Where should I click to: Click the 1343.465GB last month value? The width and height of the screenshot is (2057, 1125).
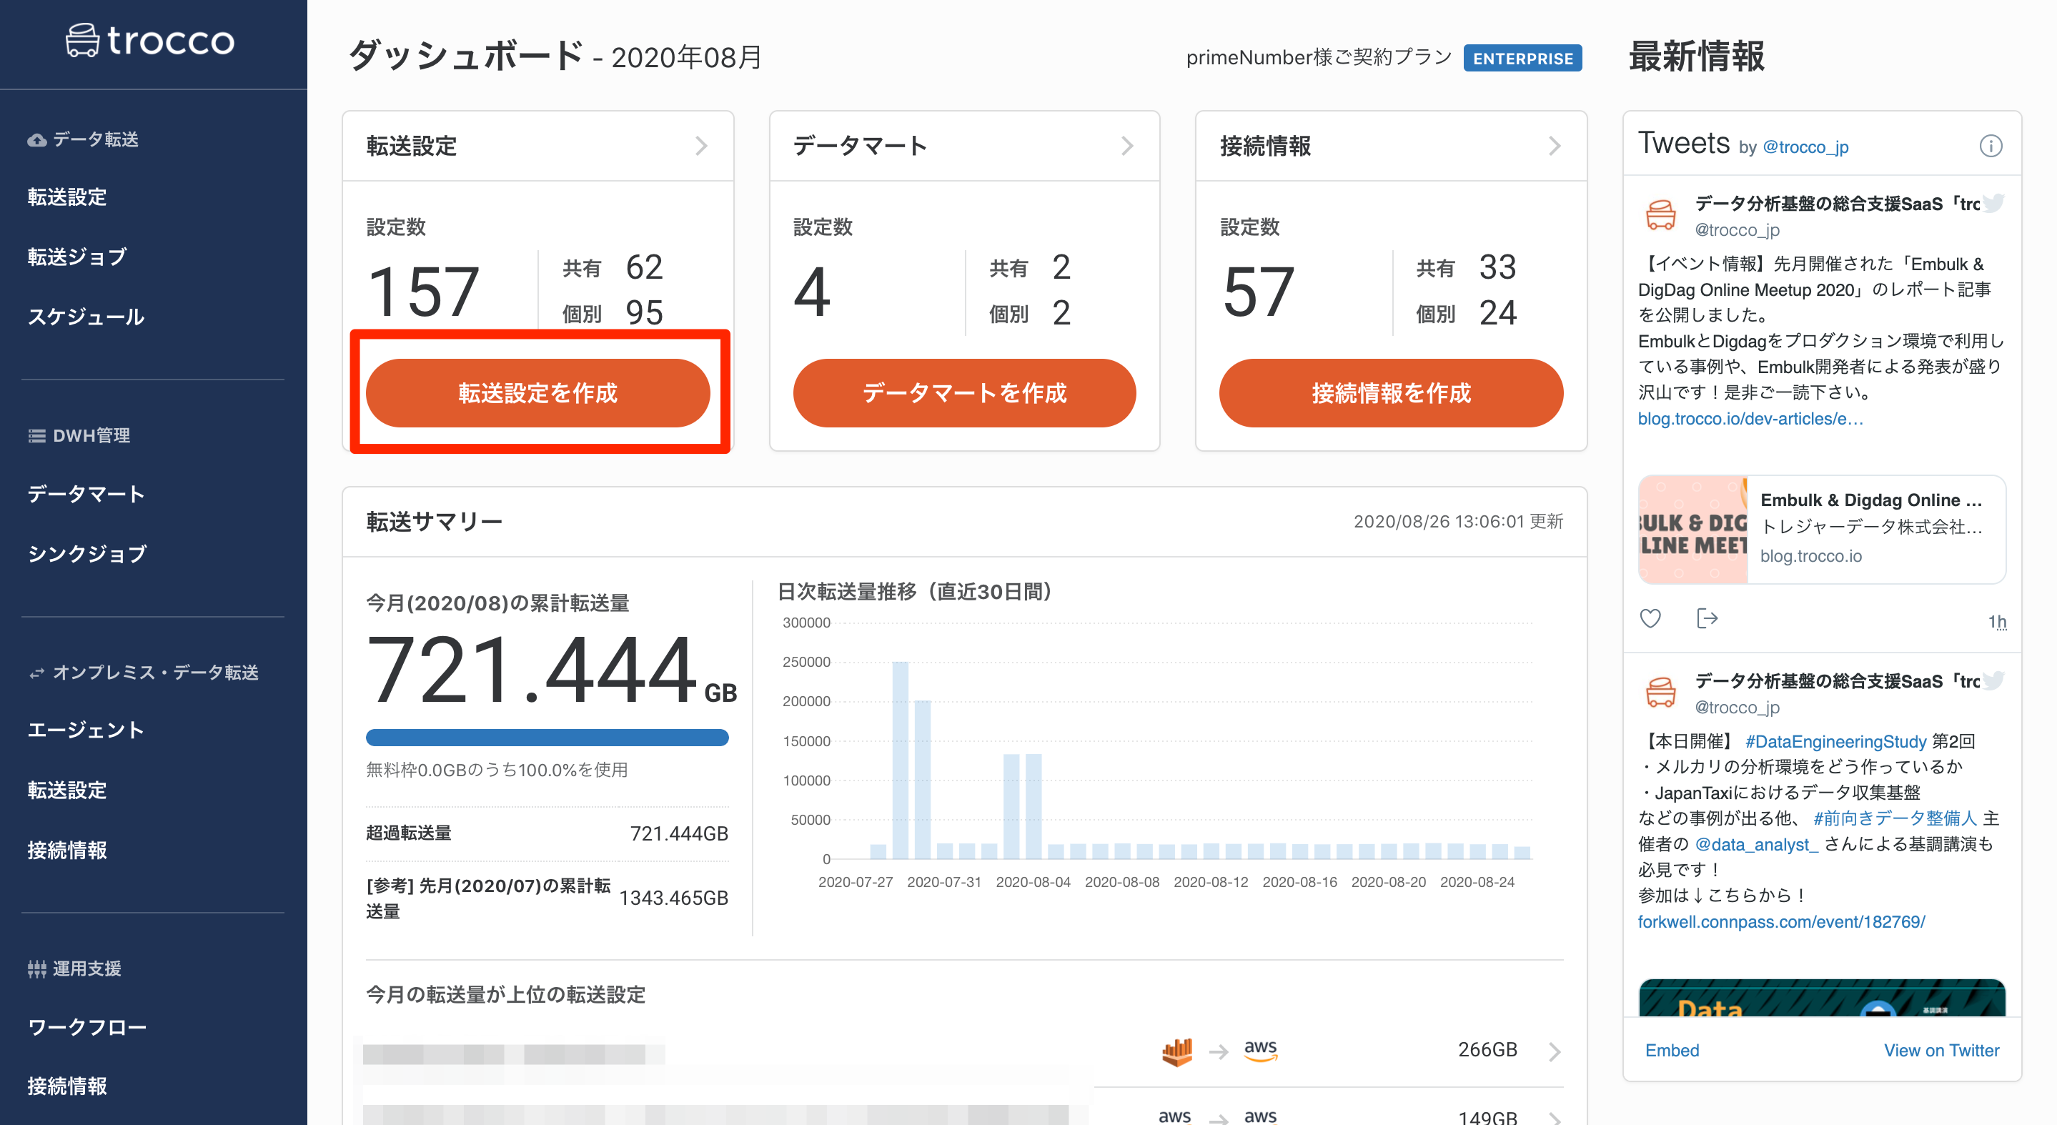(x=673, y=898)
